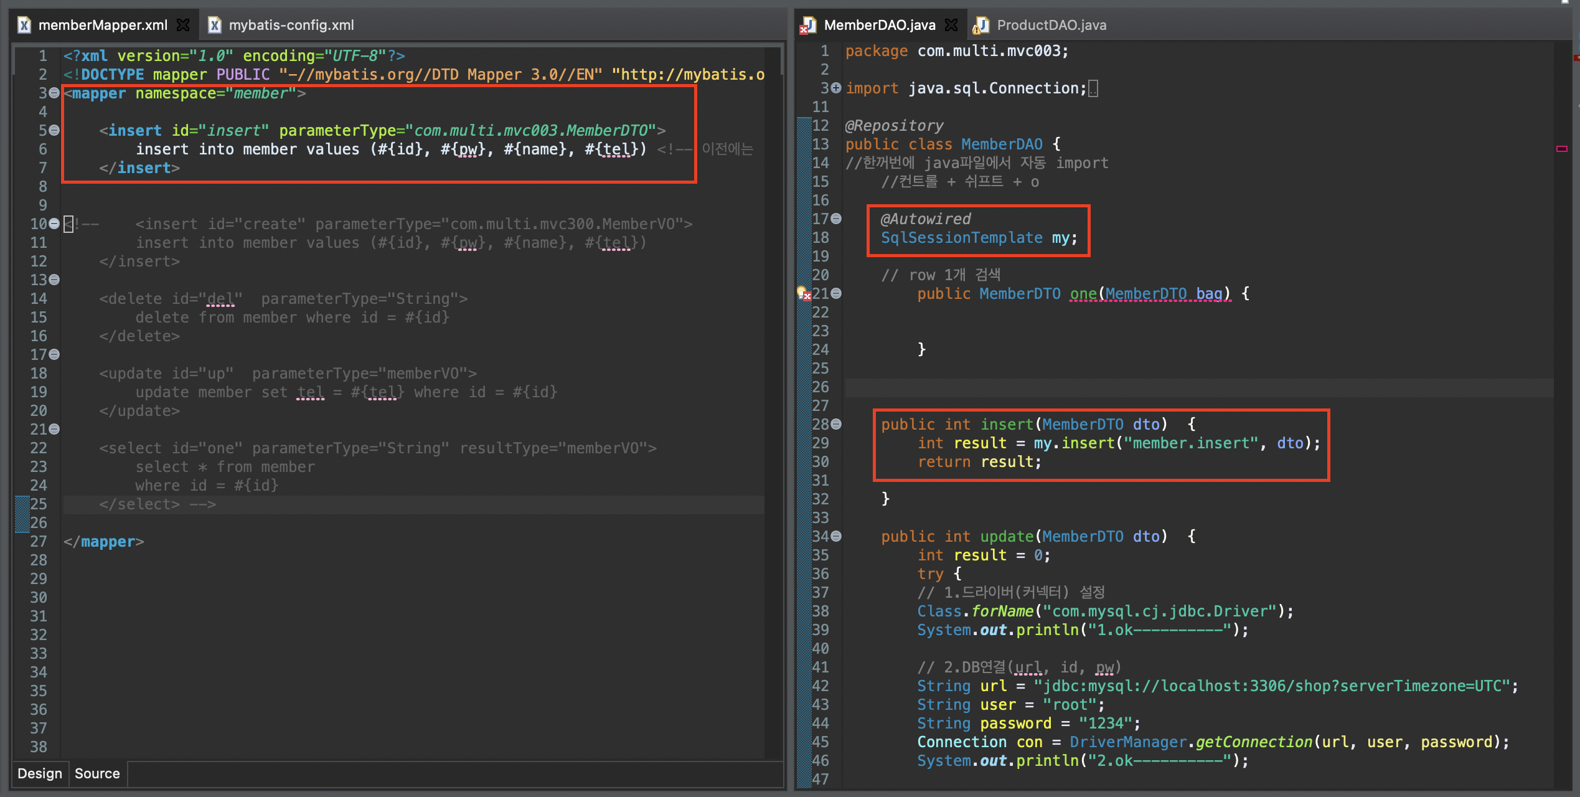Switch to the Design view tab

(39, 773)
